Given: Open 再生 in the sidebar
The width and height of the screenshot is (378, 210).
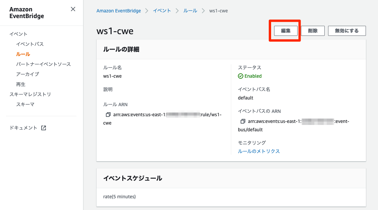Looking at the screenshot, I should pos(21,84).
